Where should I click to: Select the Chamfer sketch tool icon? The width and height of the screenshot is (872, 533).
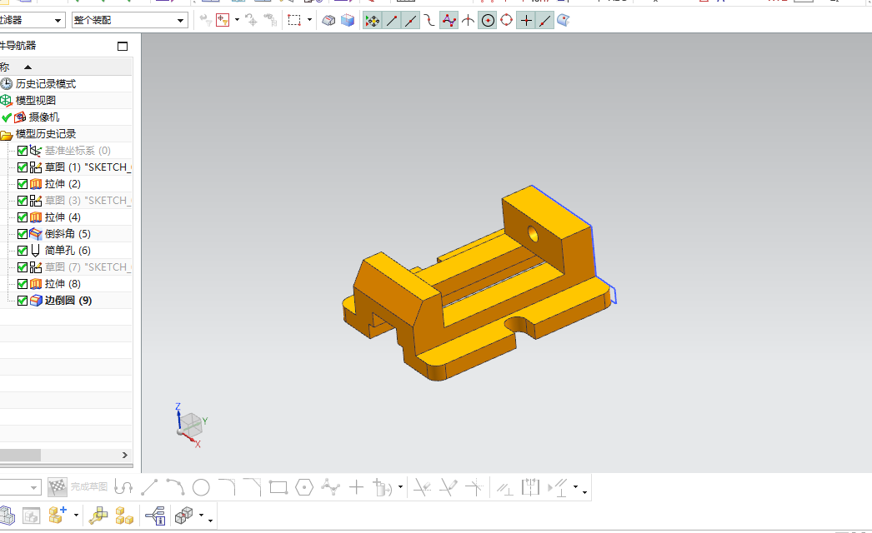pos(253,487)
